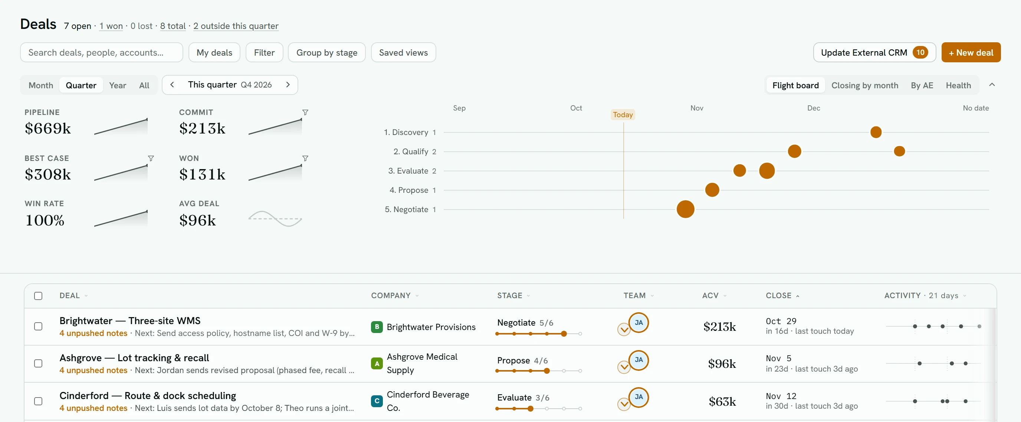Select the Negotiate stage deal dot
This screenshot has width=1021, height=422.
(685, 209)
